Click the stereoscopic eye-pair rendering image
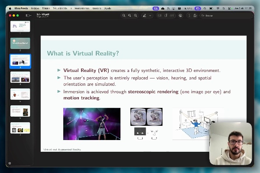The image size is (260, 173). point(146,117)
